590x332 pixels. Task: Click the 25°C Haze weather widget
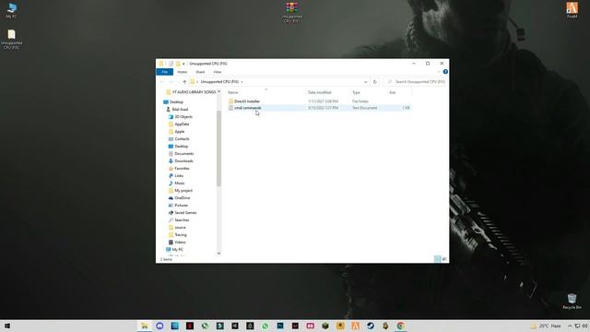point(546,326)
